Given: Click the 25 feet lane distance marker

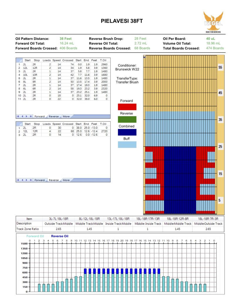Looking at the screenshot, I should [220, 146].
